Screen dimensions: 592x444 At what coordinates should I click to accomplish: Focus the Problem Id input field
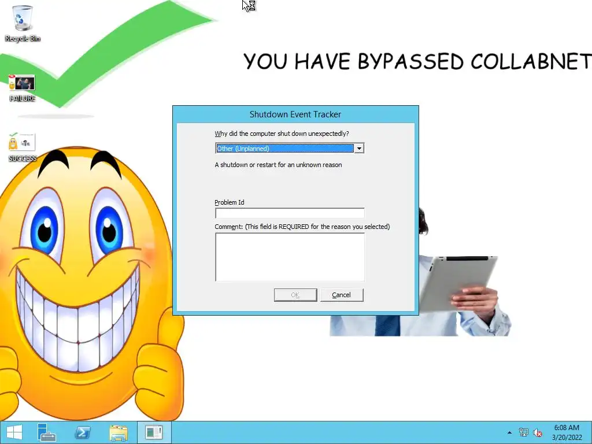coord(290,213)
